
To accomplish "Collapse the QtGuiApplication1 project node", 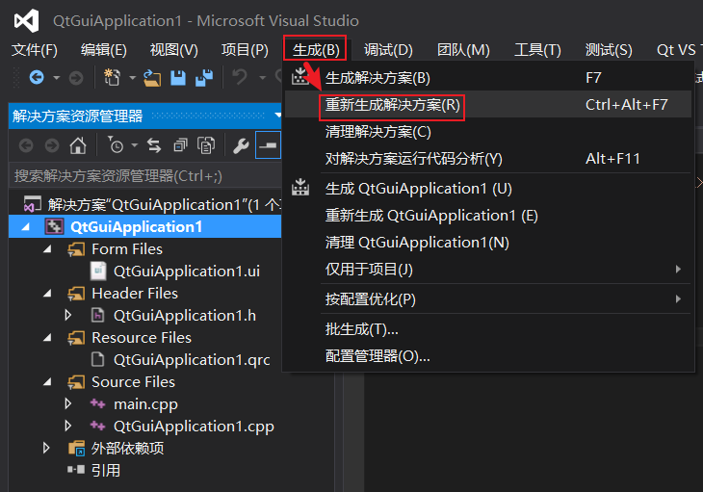I will [26, 227].
